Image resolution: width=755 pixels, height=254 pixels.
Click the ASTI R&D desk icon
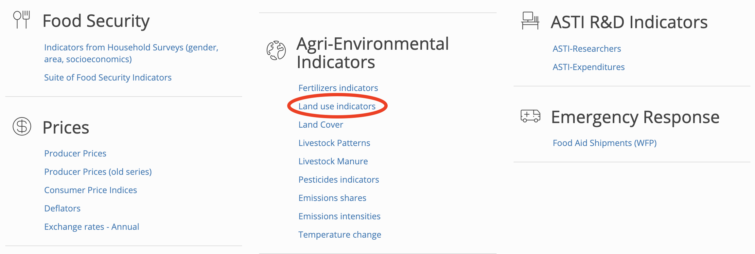(x=530, y=21)
